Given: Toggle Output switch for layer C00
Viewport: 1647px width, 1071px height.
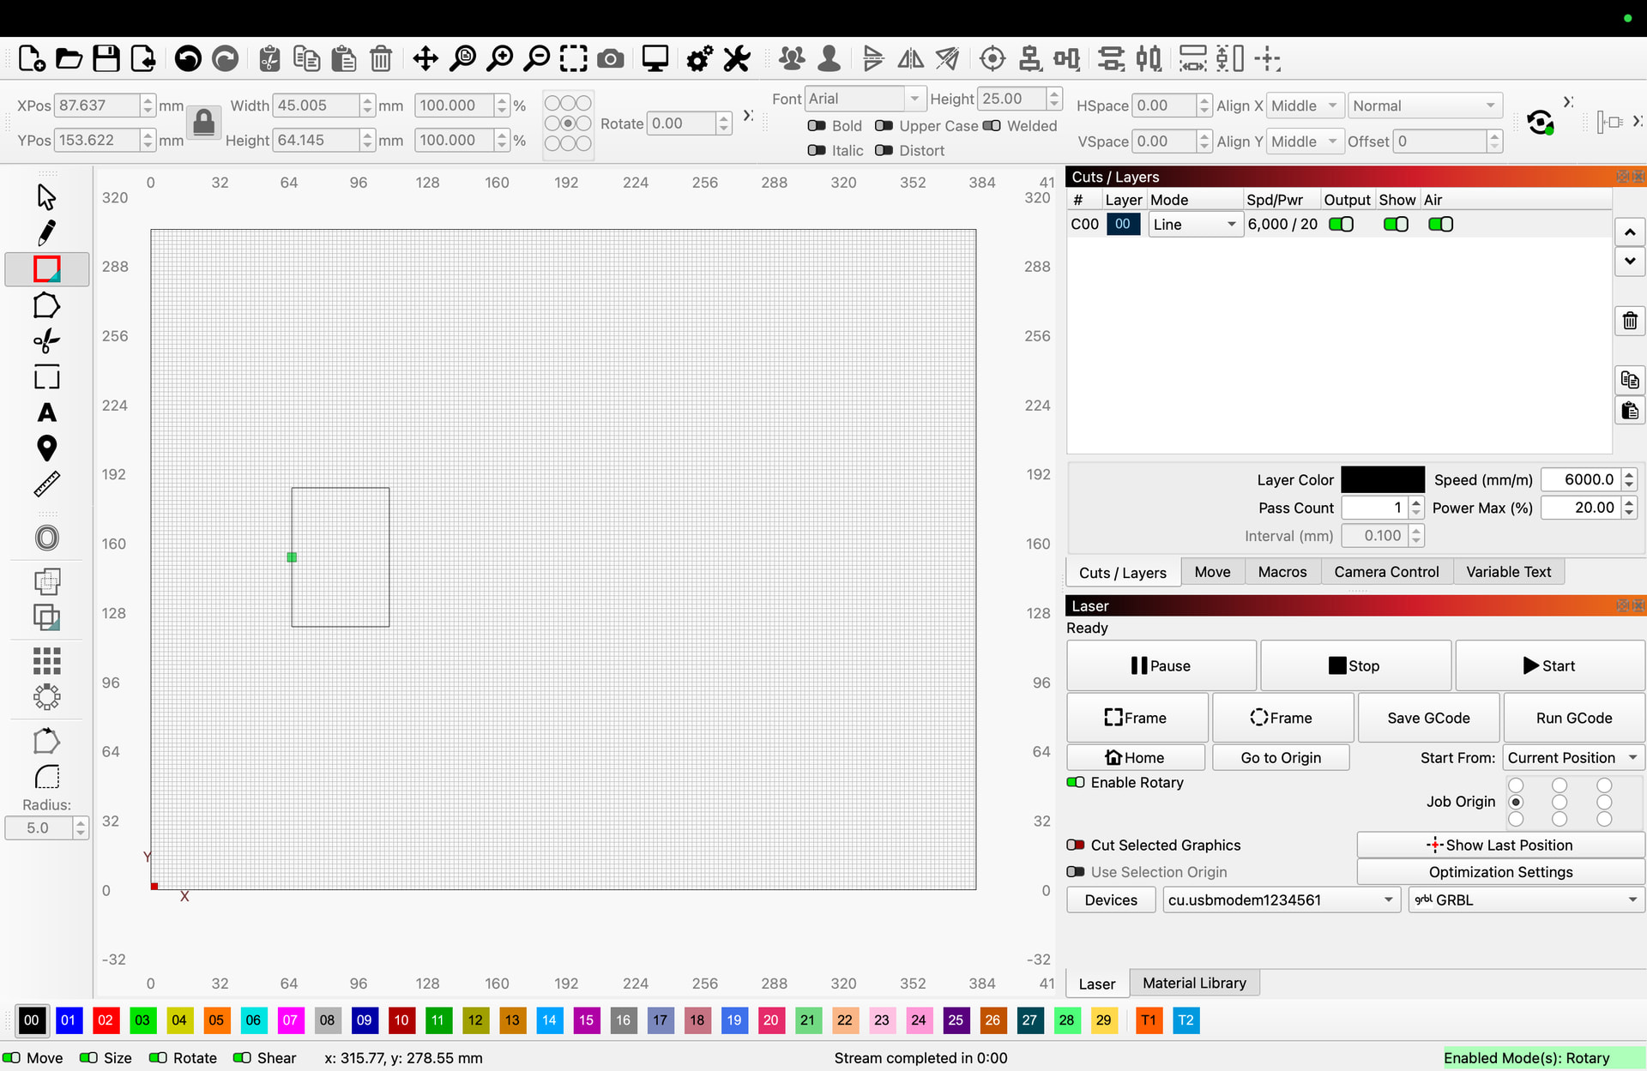Looking at the screenshot, I should [1341, 224].
